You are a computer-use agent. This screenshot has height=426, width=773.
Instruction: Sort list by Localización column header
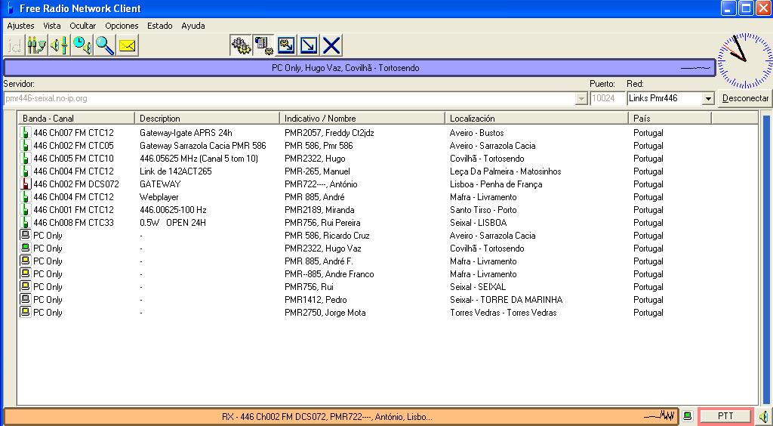[537, 119]
